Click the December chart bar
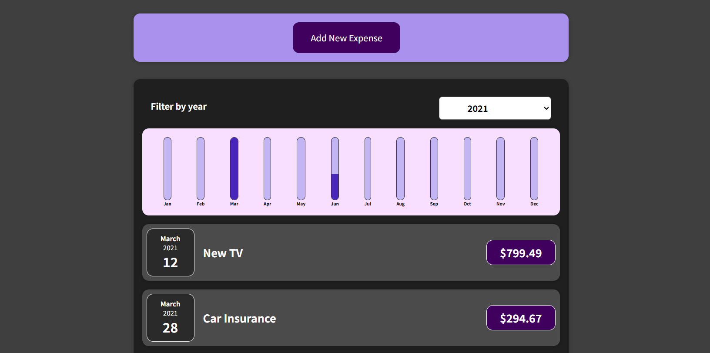The height and width of the screenshot is (353, 710). (534, 168)
